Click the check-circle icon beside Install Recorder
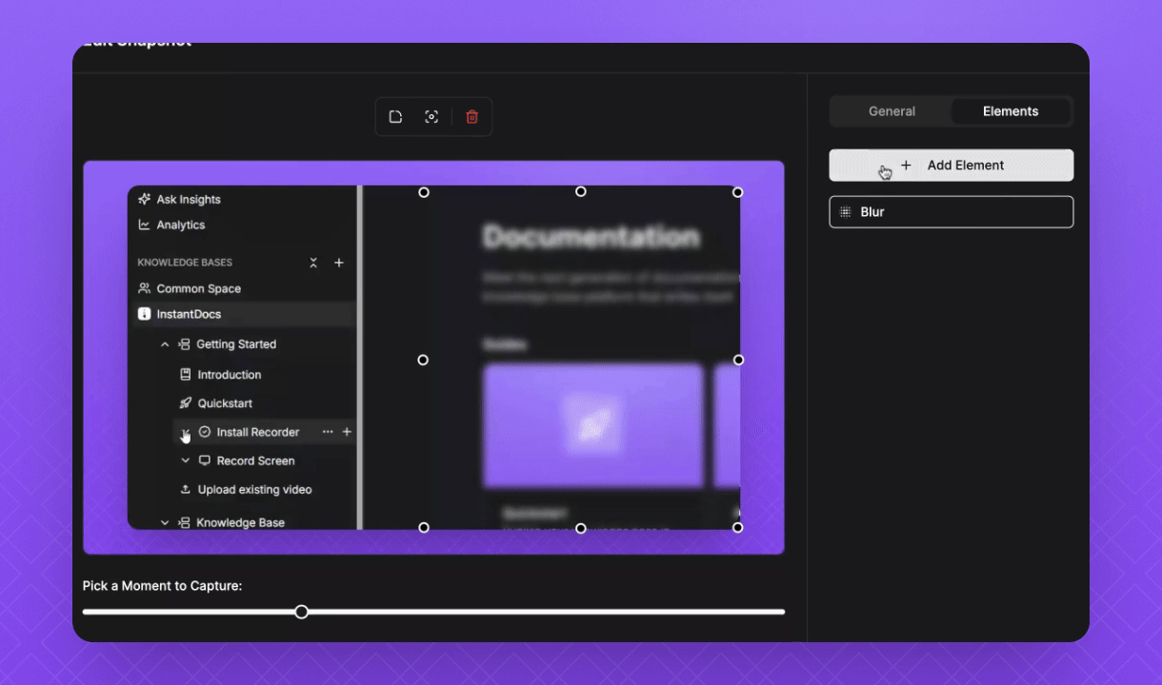The height and width of the screenshot is (685, 1162). click(x=204, y=432)
